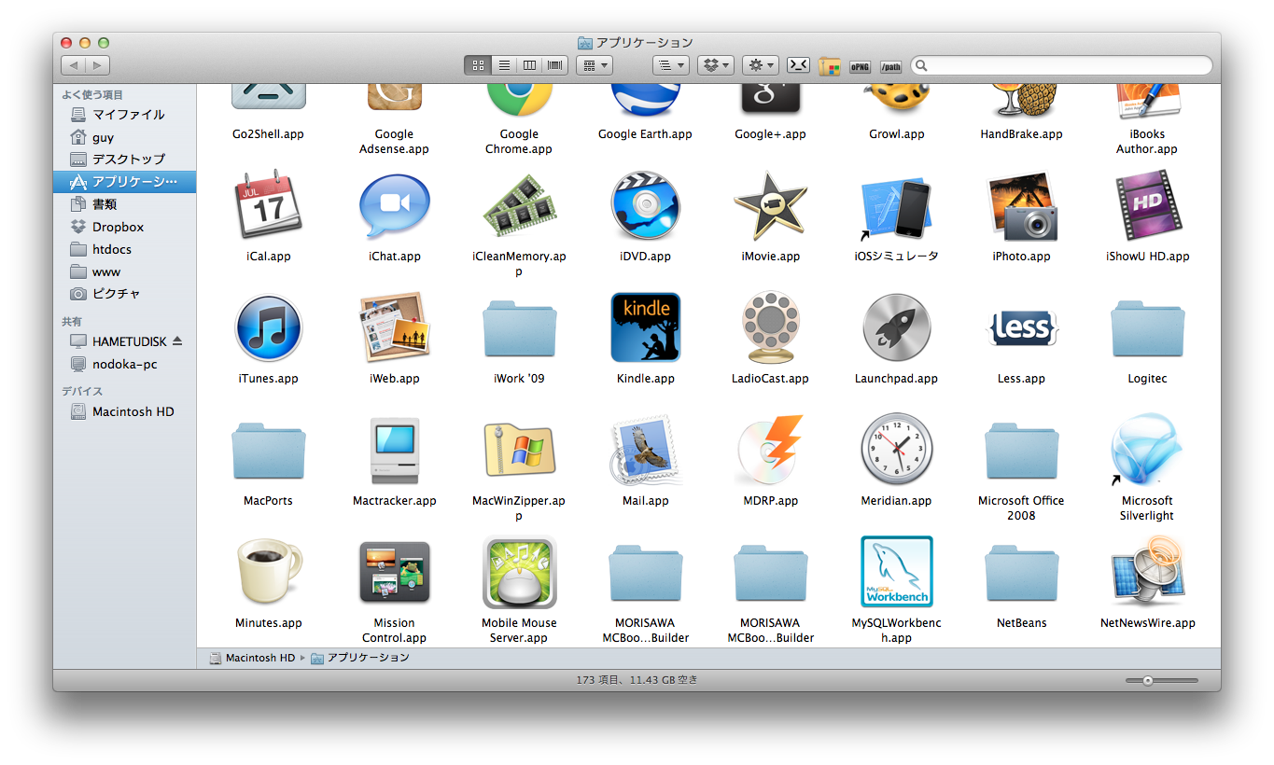Click the oPNG toolbar icon
The width and height of the screenshot is (1274, 765).
click(x=859, y=66)
